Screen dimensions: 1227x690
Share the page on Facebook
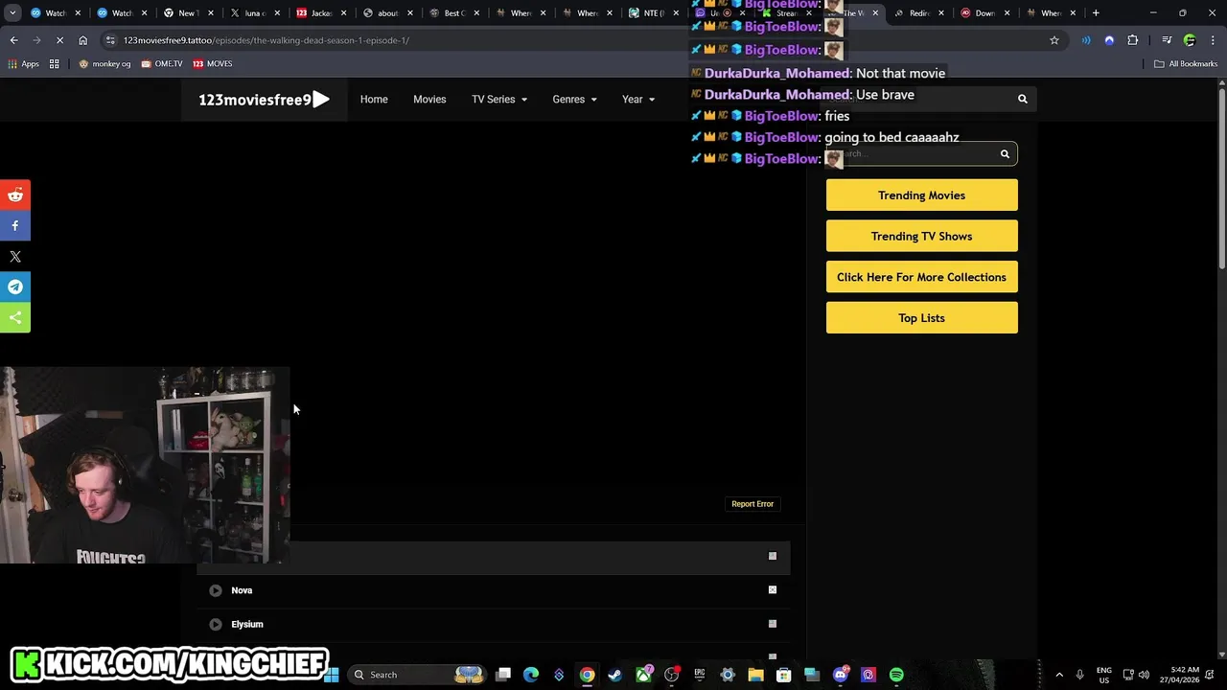point(15,226)
